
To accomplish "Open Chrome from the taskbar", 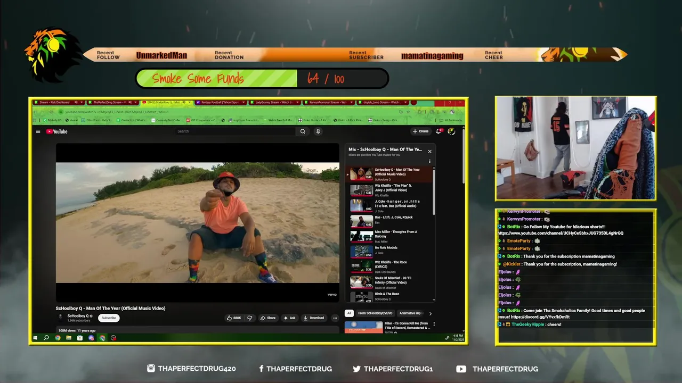I will pyautogui.click(x=58, y=338).
